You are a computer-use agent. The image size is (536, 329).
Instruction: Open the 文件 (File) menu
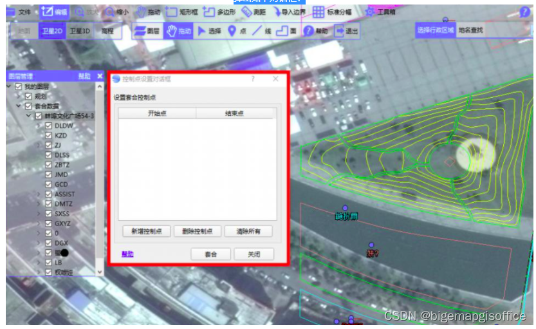click(x=19, y=12)
